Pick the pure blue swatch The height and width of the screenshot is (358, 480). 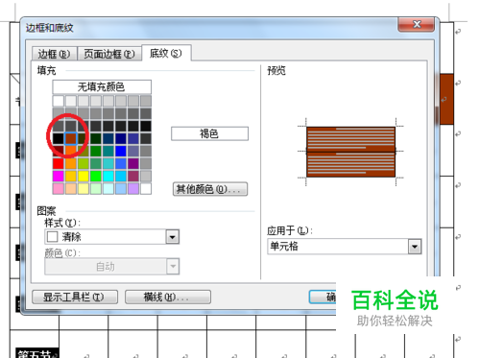(121, 151)
